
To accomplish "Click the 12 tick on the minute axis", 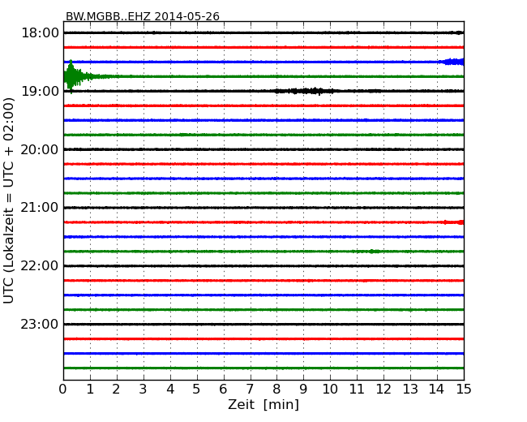I will pyautogui.click(x=383, y=389).
